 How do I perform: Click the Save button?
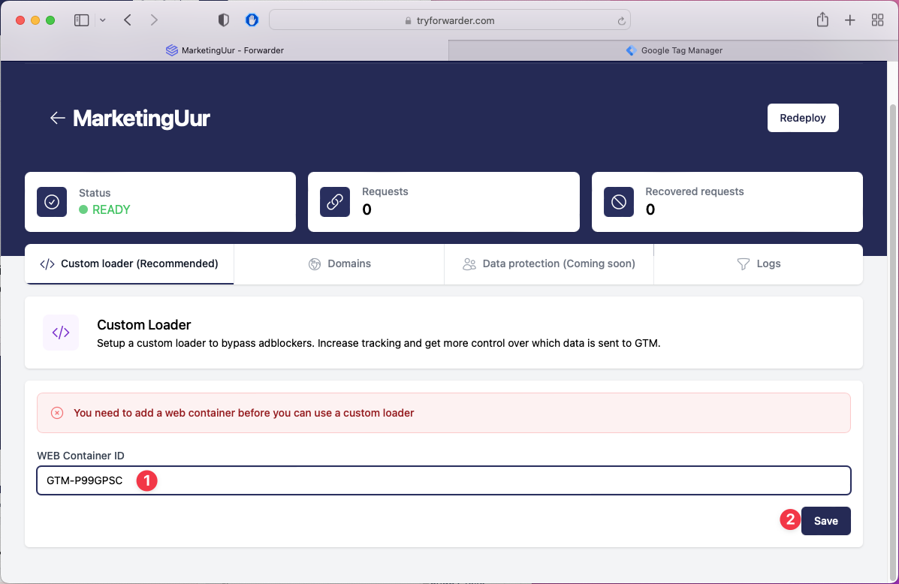[x=825, y=521]
